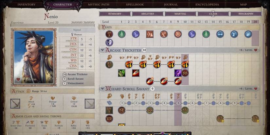Click the green tree feat at level 13

206,34
